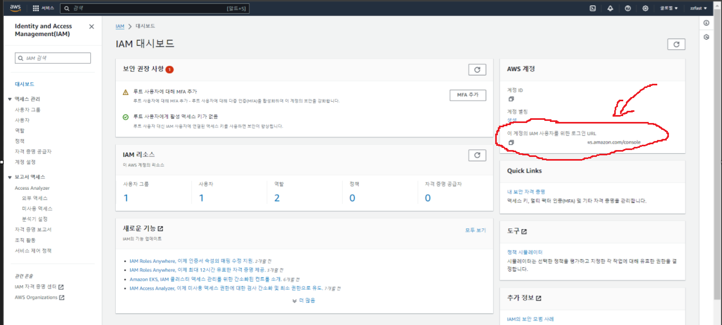
Task: Open 자격 증명 공급자 in sidebar
Action: point(33,152)
